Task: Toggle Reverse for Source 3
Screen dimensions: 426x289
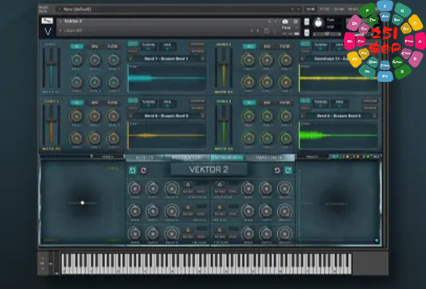Action: click(x=197, y=107)
